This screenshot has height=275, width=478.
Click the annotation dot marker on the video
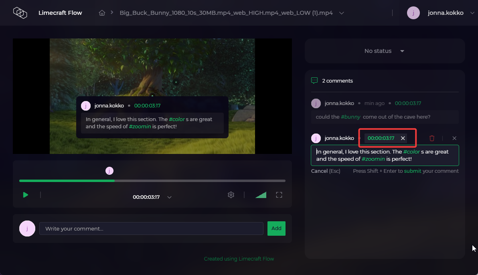click(176, 82)
